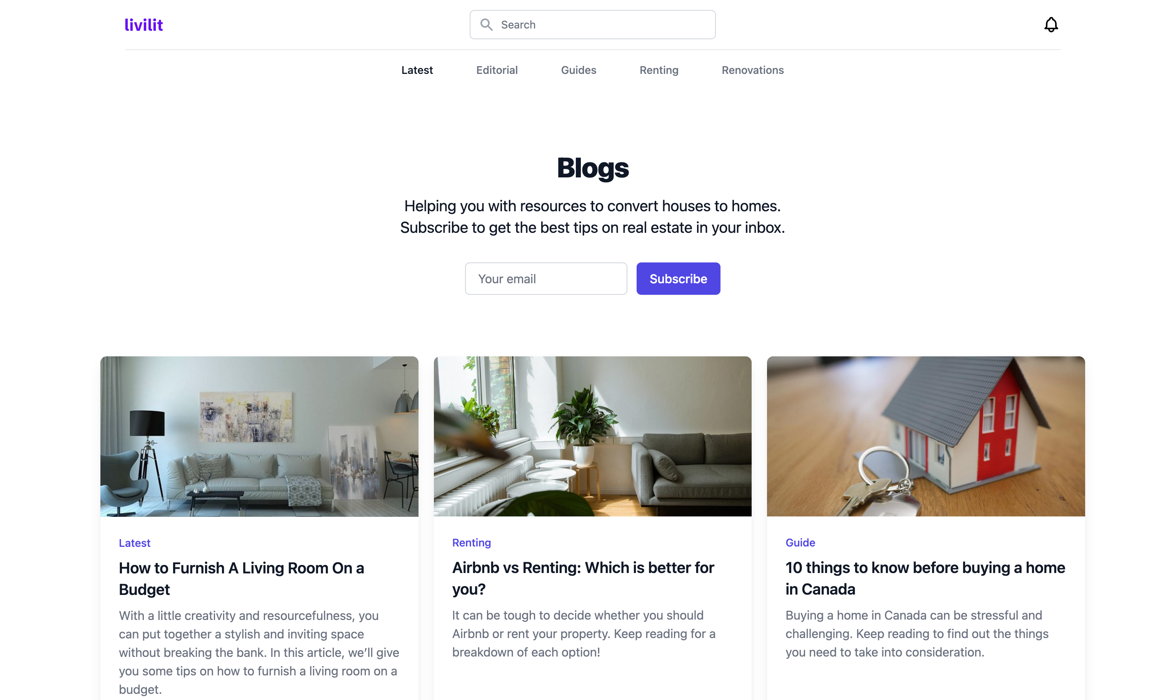Open How to Furnish A Living Room article
This screenshot has height=700, width=1174.
point(241,578)
